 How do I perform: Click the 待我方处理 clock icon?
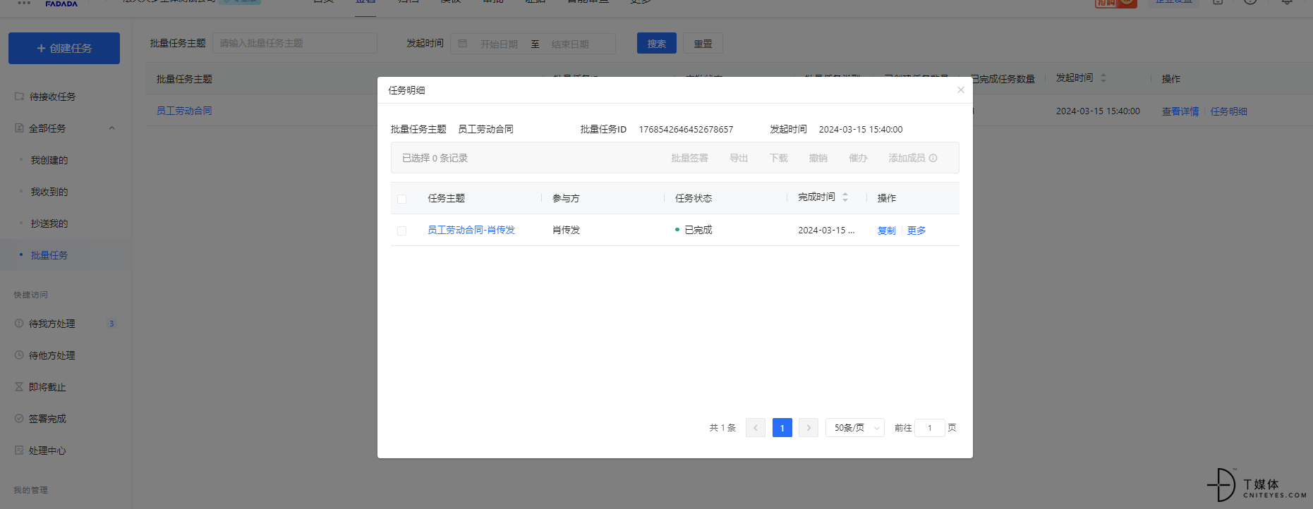coord(19,323)
